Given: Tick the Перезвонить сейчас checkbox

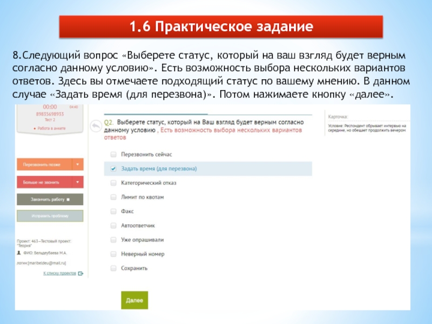Looking at the screenshot, I should 113,154.
